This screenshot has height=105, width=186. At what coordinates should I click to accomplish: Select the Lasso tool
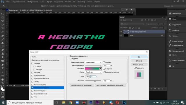[3, 21]
